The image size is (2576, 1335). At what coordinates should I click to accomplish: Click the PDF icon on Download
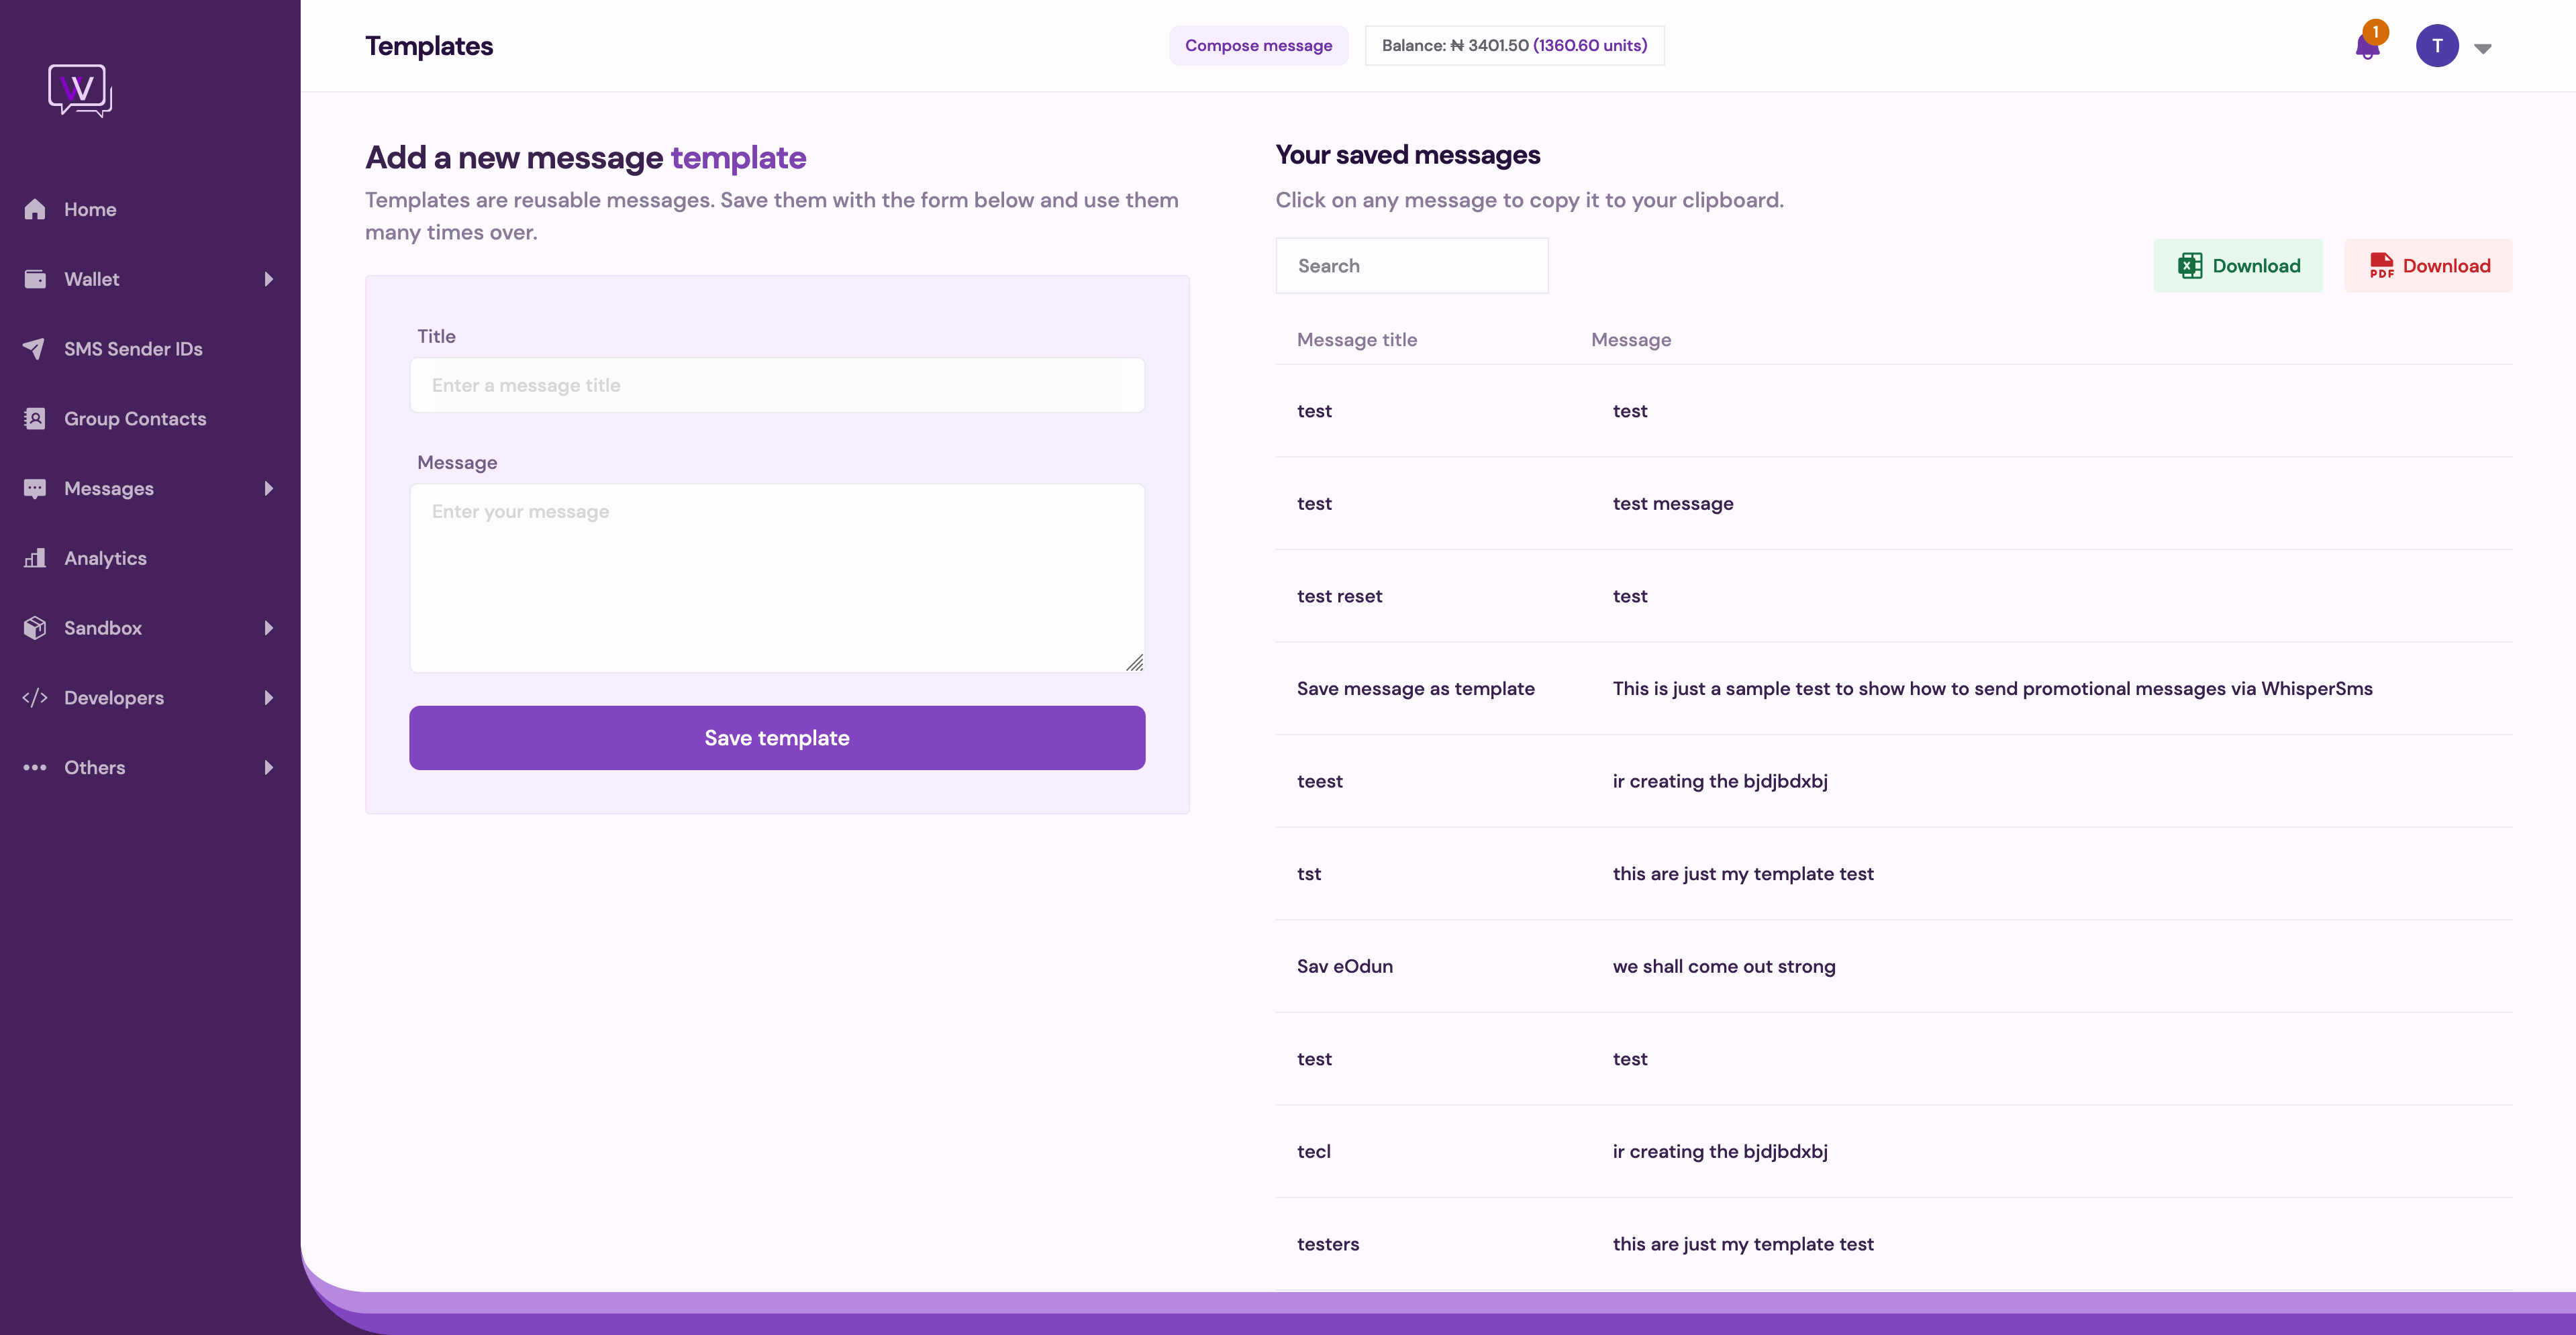pyautogui.click(x=2381, y=266)
